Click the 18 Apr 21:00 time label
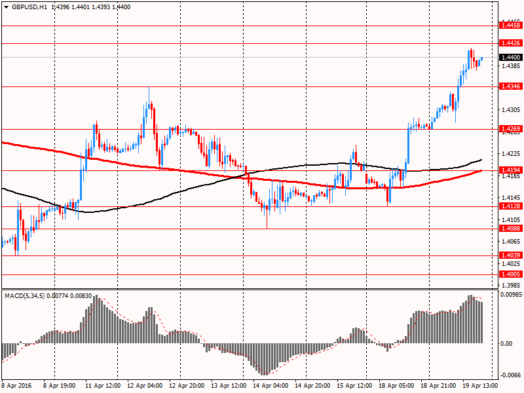 (x=438, y=385)
